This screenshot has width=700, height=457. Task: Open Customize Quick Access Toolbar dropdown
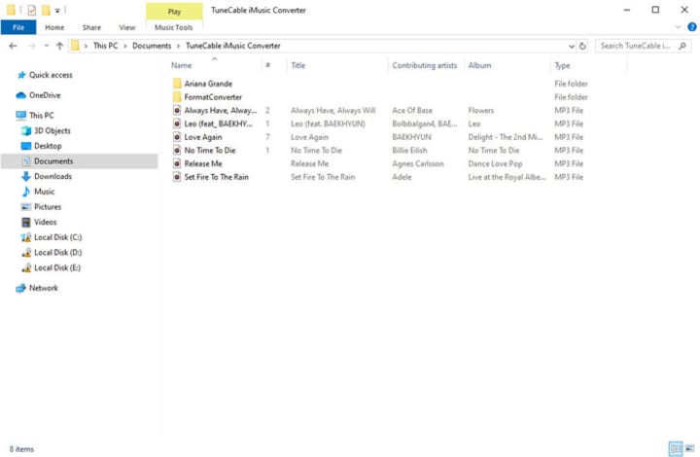coord(57,11)
